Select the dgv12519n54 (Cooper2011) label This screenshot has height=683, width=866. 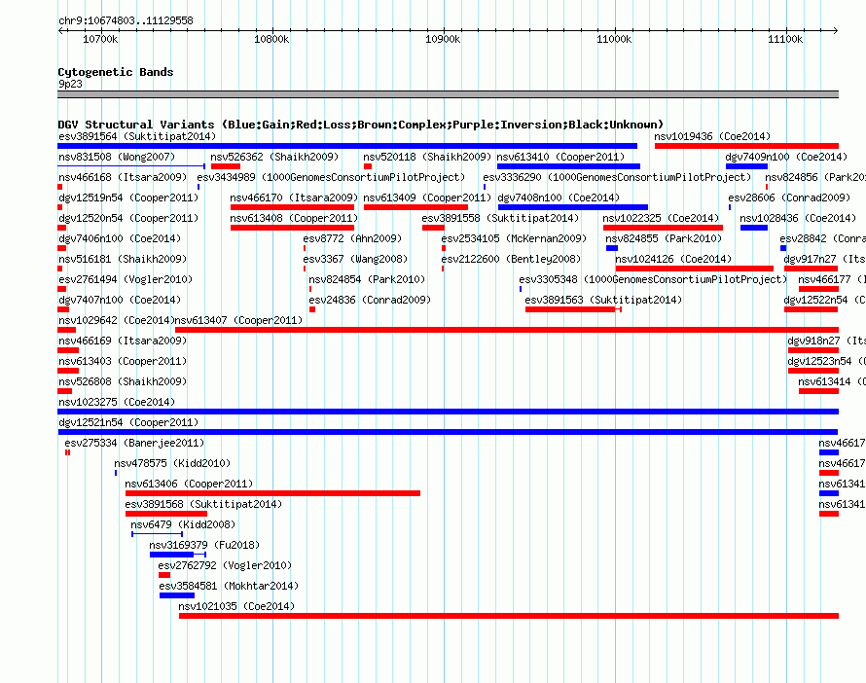[x=128, y=198]
